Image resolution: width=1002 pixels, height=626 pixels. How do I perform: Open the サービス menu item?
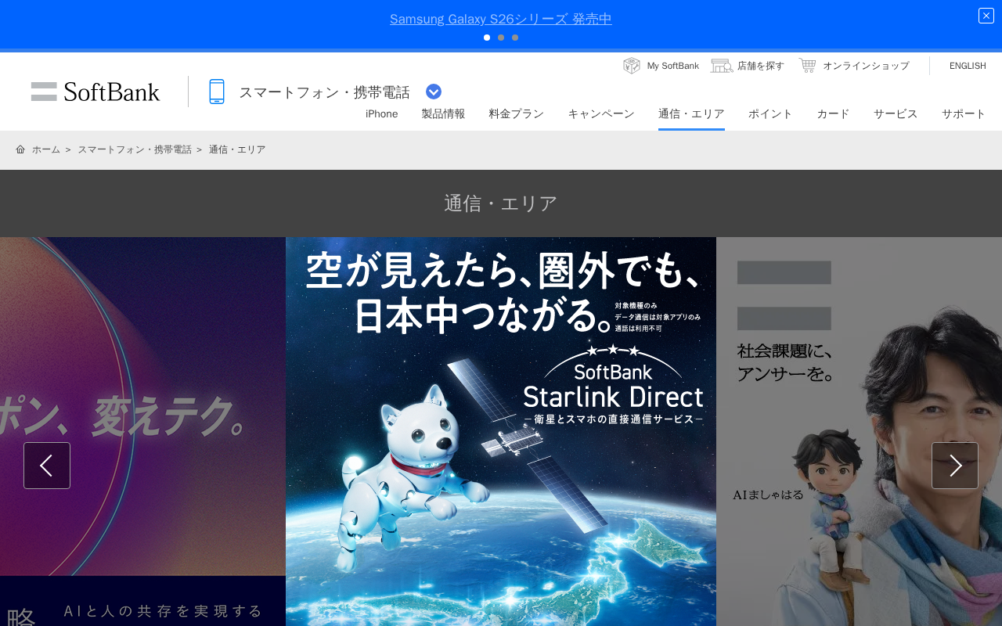896,113
